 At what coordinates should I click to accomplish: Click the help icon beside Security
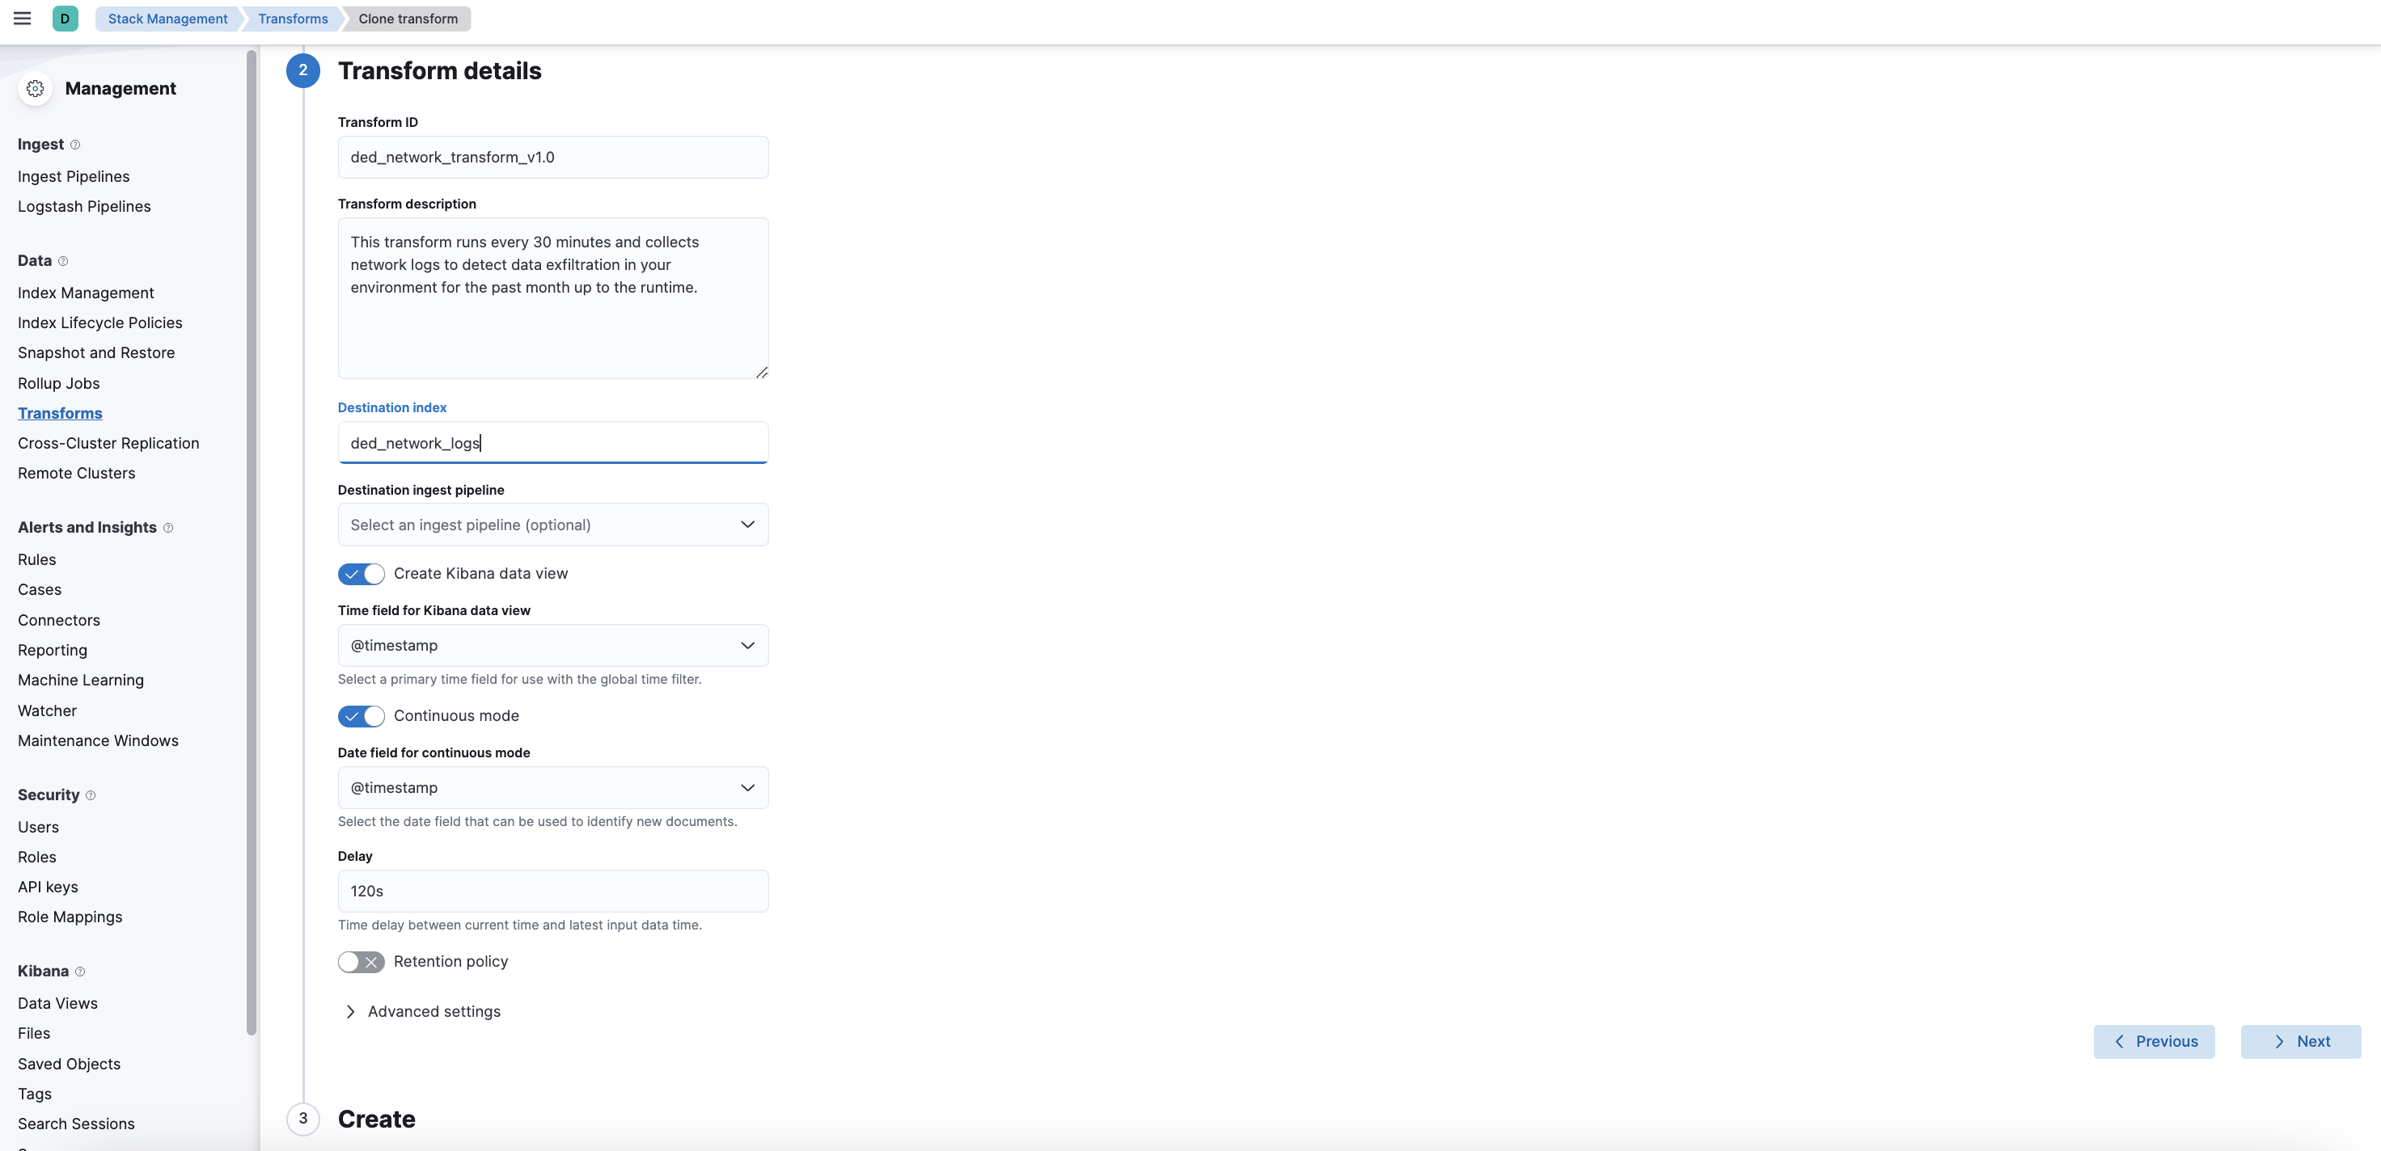(91, 795)
